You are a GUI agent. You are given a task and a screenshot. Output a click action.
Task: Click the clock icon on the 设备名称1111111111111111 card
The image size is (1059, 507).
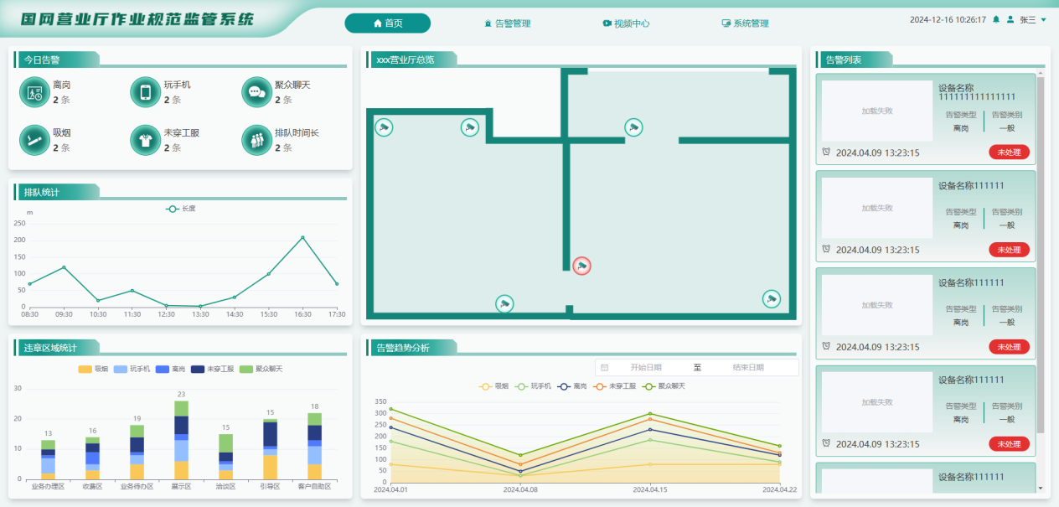[826, 153]
